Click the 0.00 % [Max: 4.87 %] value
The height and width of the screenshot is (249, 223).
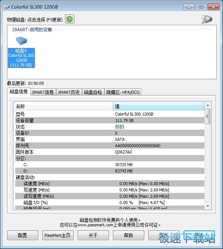pyautogui.click(x=142, y=203)
